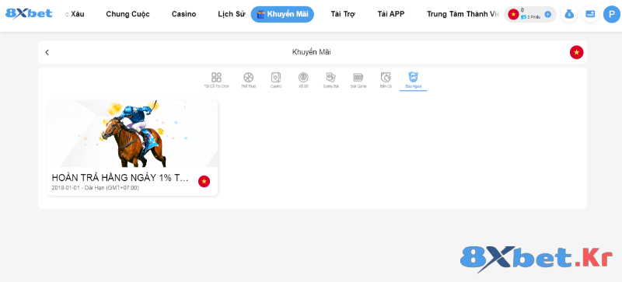Open the P profile avatar

coord(611,14)
